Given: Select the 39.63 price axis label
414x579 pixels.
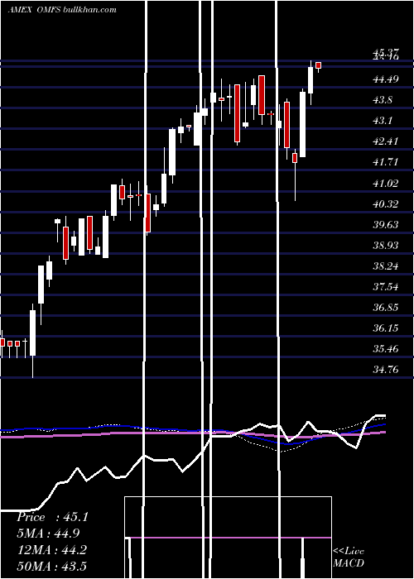Looking at the screenshot, I should point(386,224).
